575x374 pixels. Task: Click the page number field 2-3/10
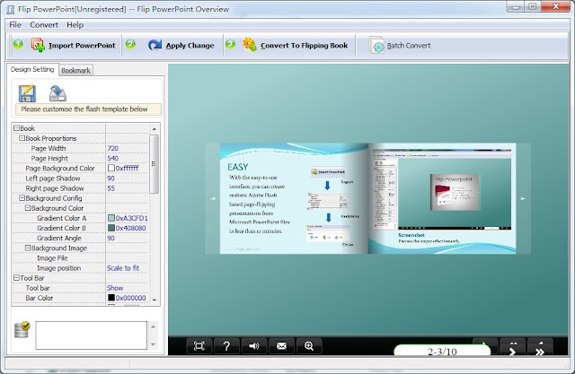click(x=442, y=351)
